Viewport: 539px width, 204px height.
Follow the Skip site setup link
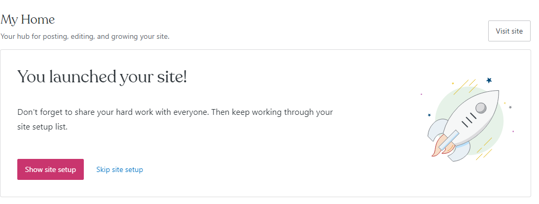pyautogui.click(x=119, y=169)
